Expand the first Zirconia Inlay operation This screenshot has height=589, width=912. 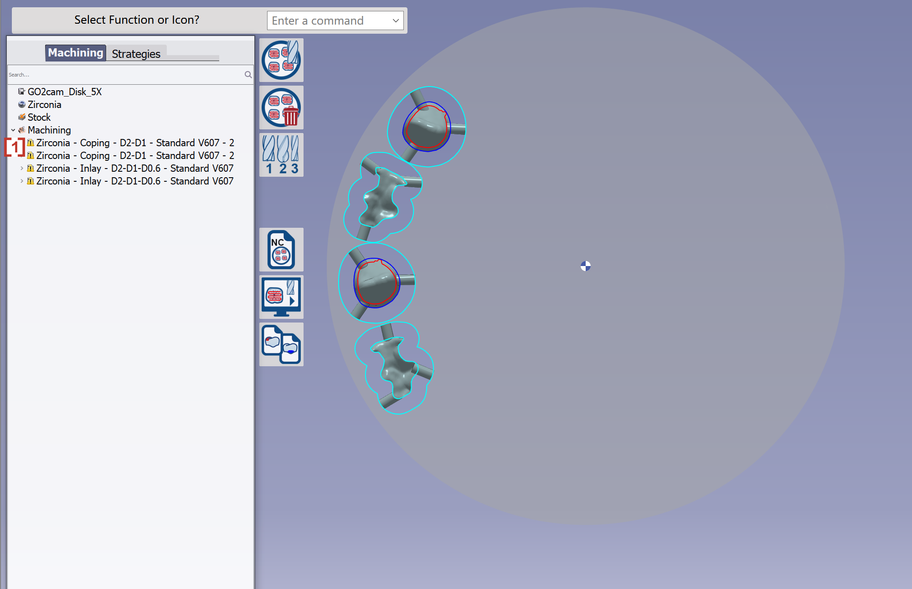(x=22, y=169)
